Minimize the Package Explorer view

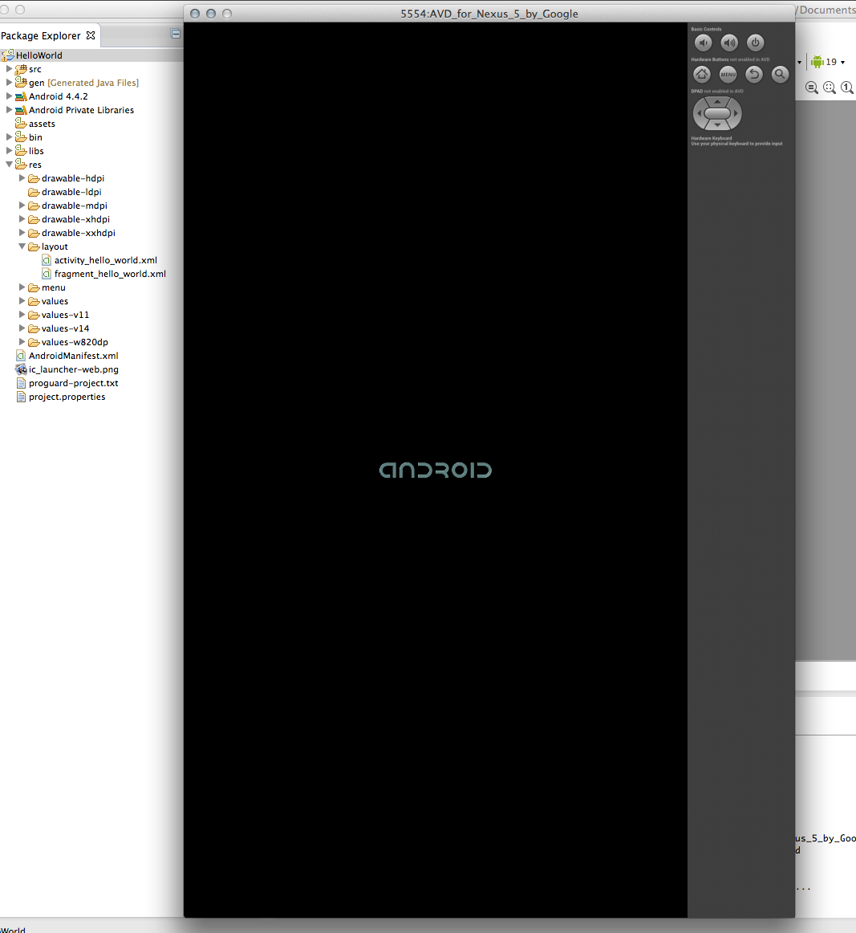[176, 35]
